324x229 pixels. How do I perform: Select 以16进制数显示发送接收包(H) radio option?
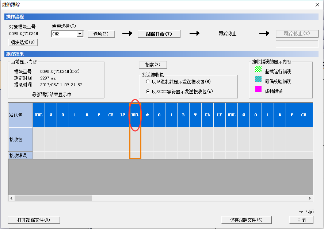pyautogui.click(x=148, y=82)
